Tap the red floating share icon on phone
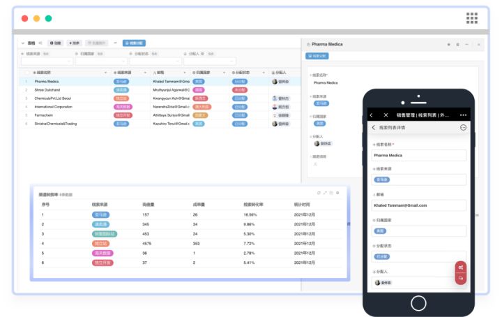The width and height of the screenshot is (502, 317). 461,267
